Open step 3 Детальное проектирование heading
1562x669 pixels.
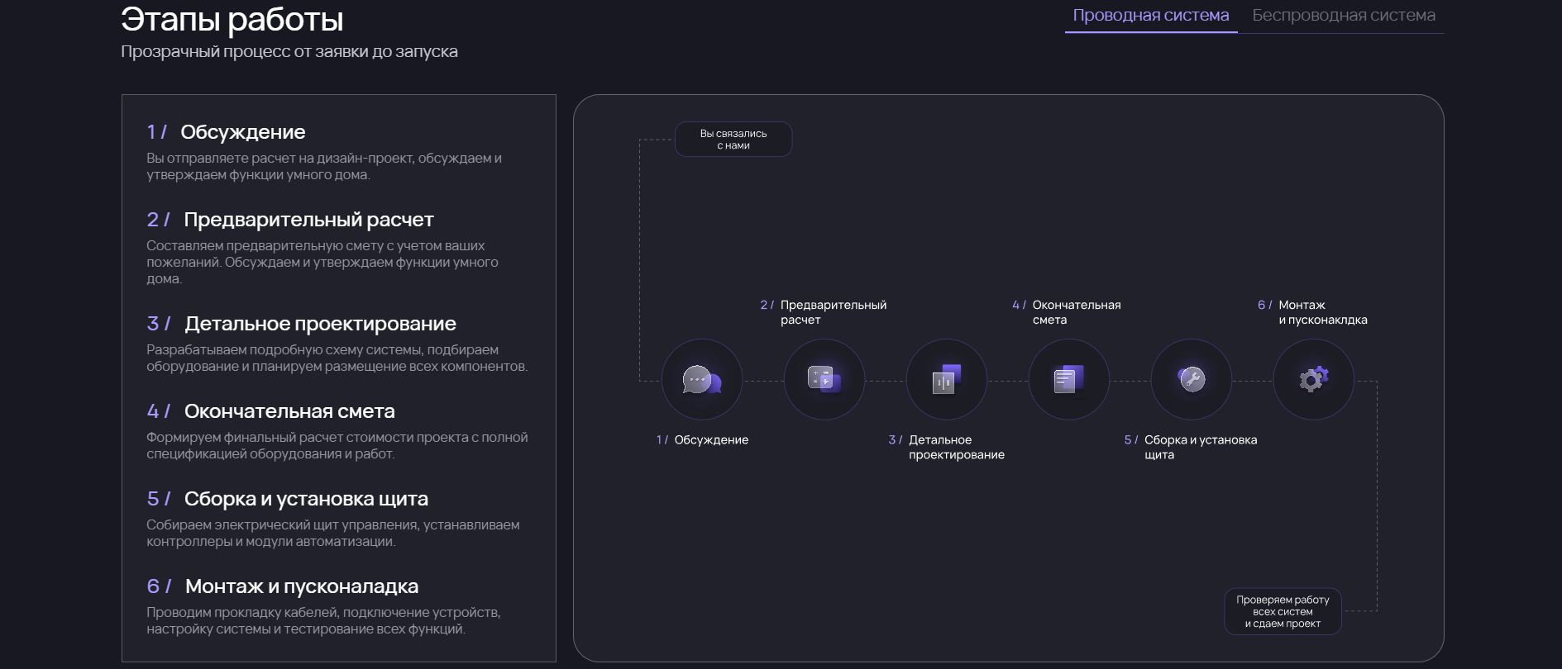(301, 324)
